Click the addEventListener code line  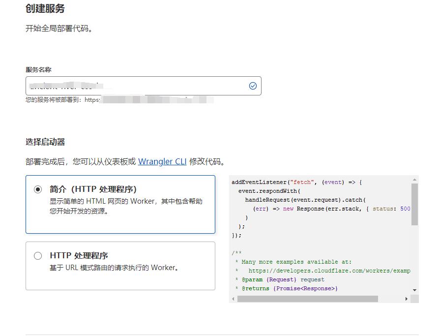(297, 182)
